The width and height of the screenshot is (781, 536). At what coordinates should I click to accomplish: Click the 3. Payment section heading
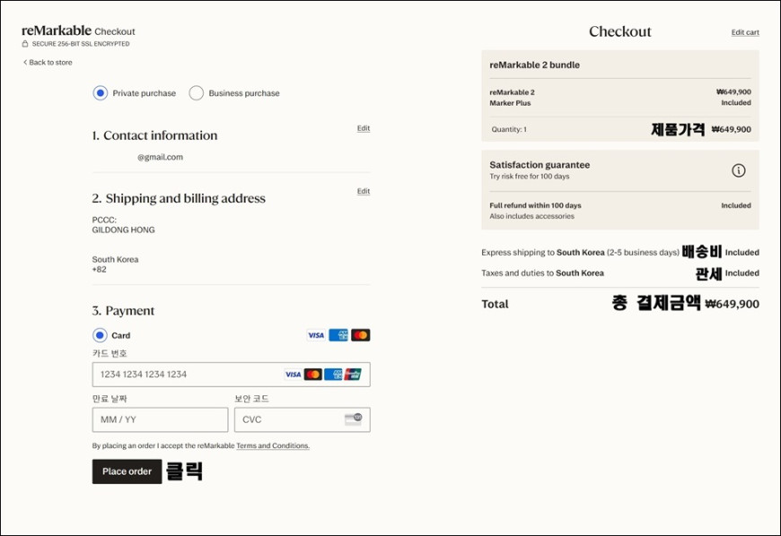tap(123, 311)
